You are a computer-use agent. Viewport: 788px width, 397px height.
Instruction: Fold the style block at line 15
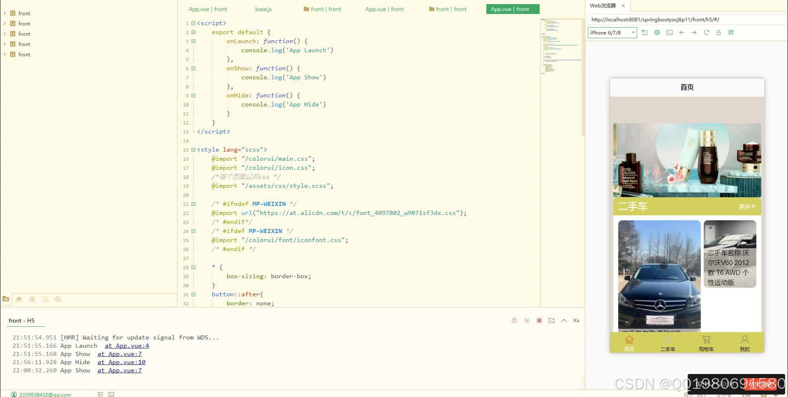pyautogui.click(x=193, y=150)
